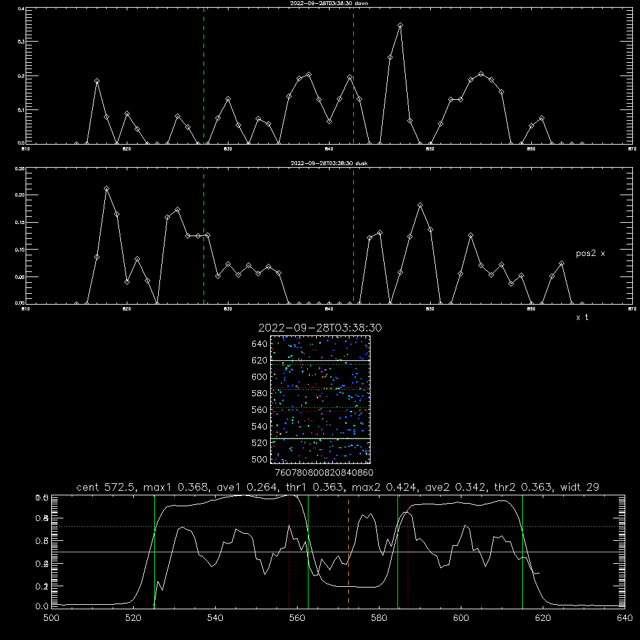This screenshot has width=640, height=640.
Task: Click dusk plot y-axis label 0.05
Action: click(x=20, y=276)
